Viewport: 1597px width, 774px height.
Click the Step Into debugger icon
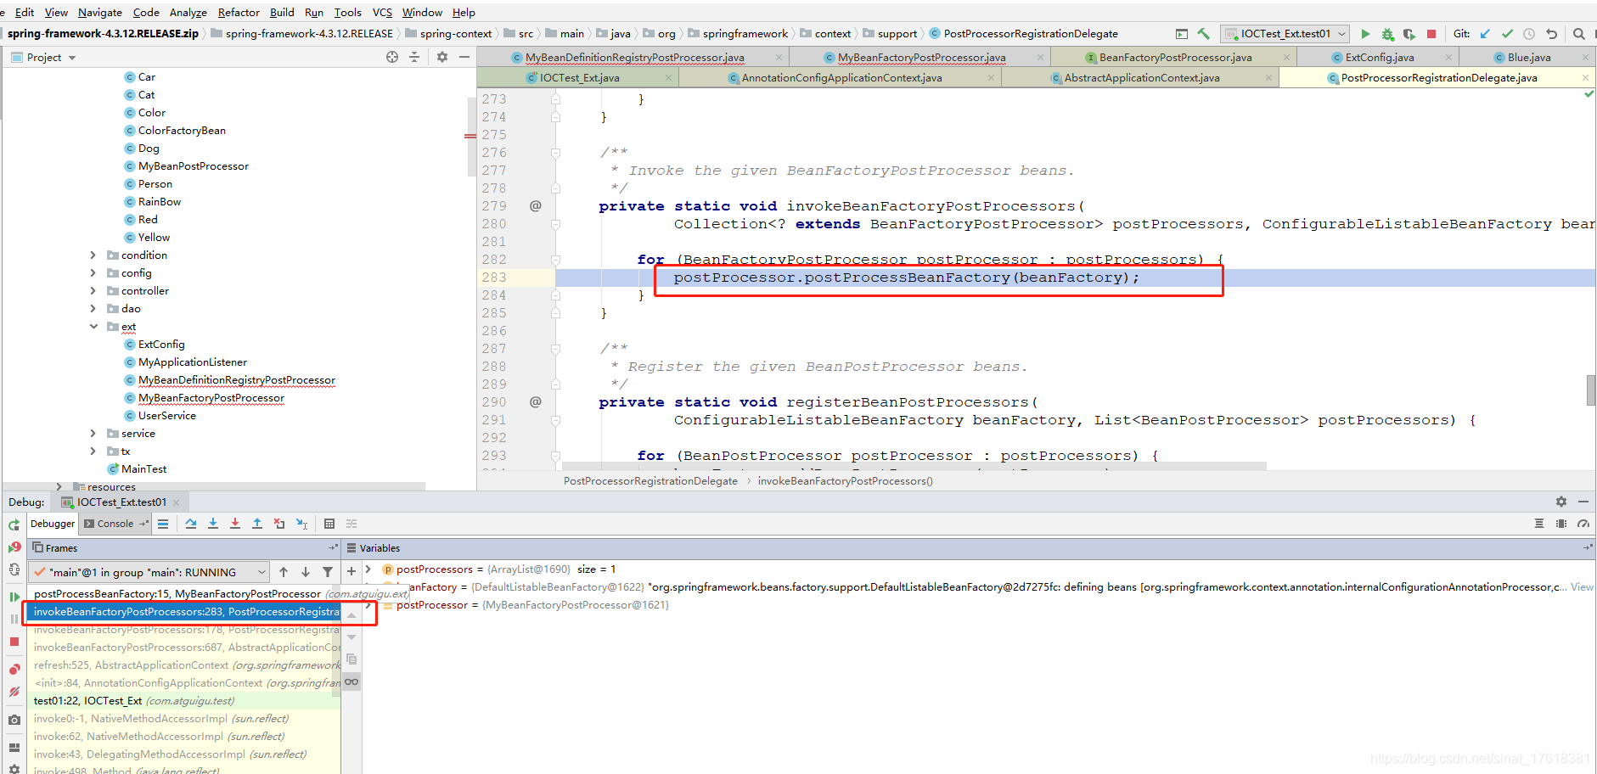tap(213, 524)
